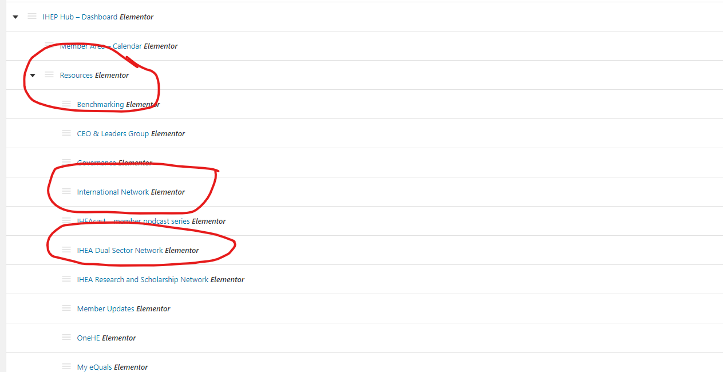Open IHEA Research and Scholarship Network link
This screenshot has width=723, height=372.
(x=143, y=280)
